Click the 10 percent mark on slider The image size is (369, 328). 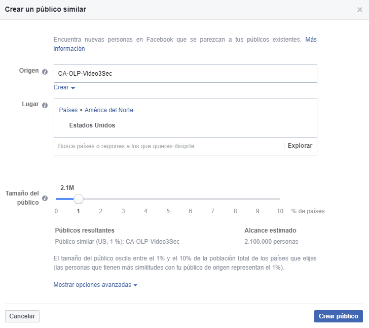[x=280, y=211]
